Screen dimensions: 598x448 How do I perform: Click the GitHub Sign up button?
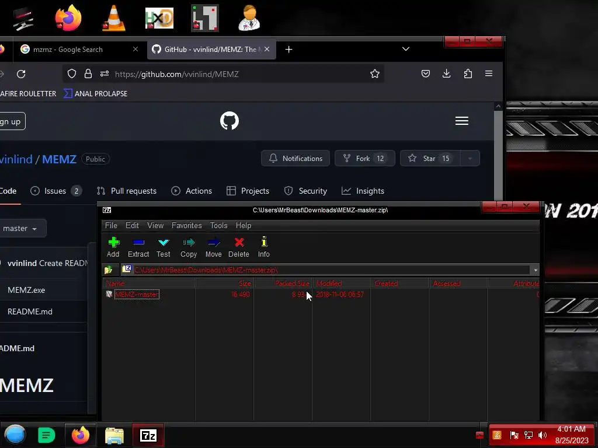point(12,121)
